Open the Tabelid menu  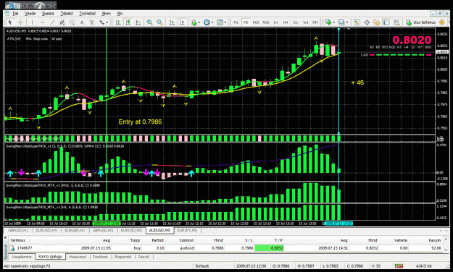tap(67, 14)
